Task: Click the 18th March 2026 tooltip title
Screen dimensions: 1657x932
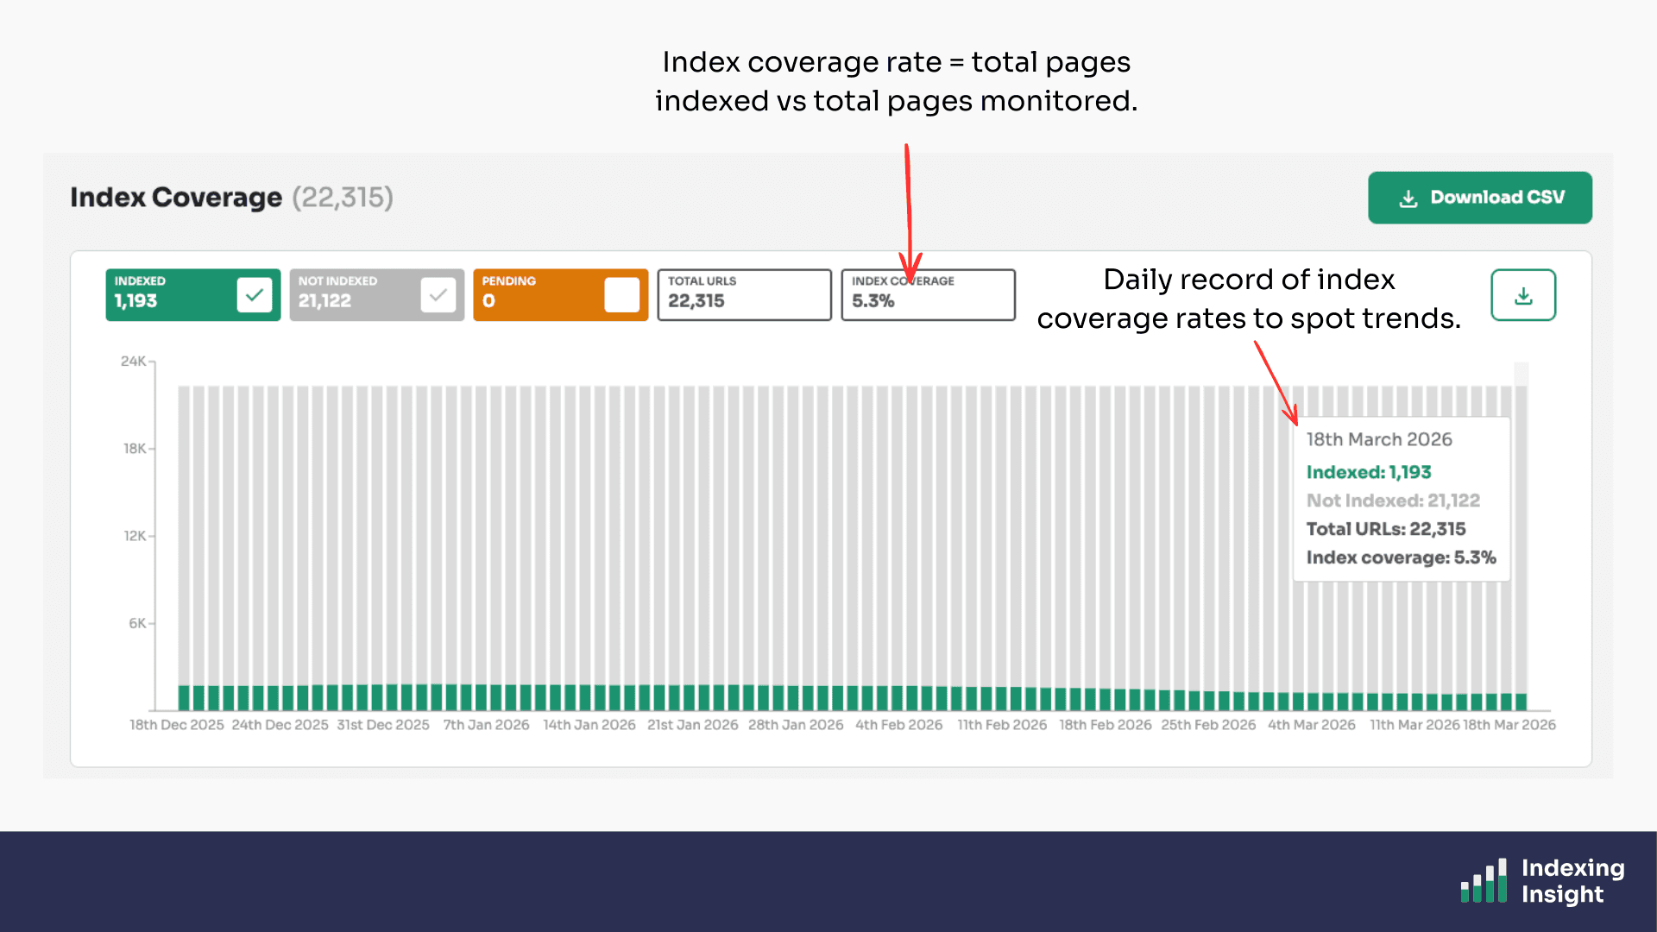Action: click(x=1378, y=439)
